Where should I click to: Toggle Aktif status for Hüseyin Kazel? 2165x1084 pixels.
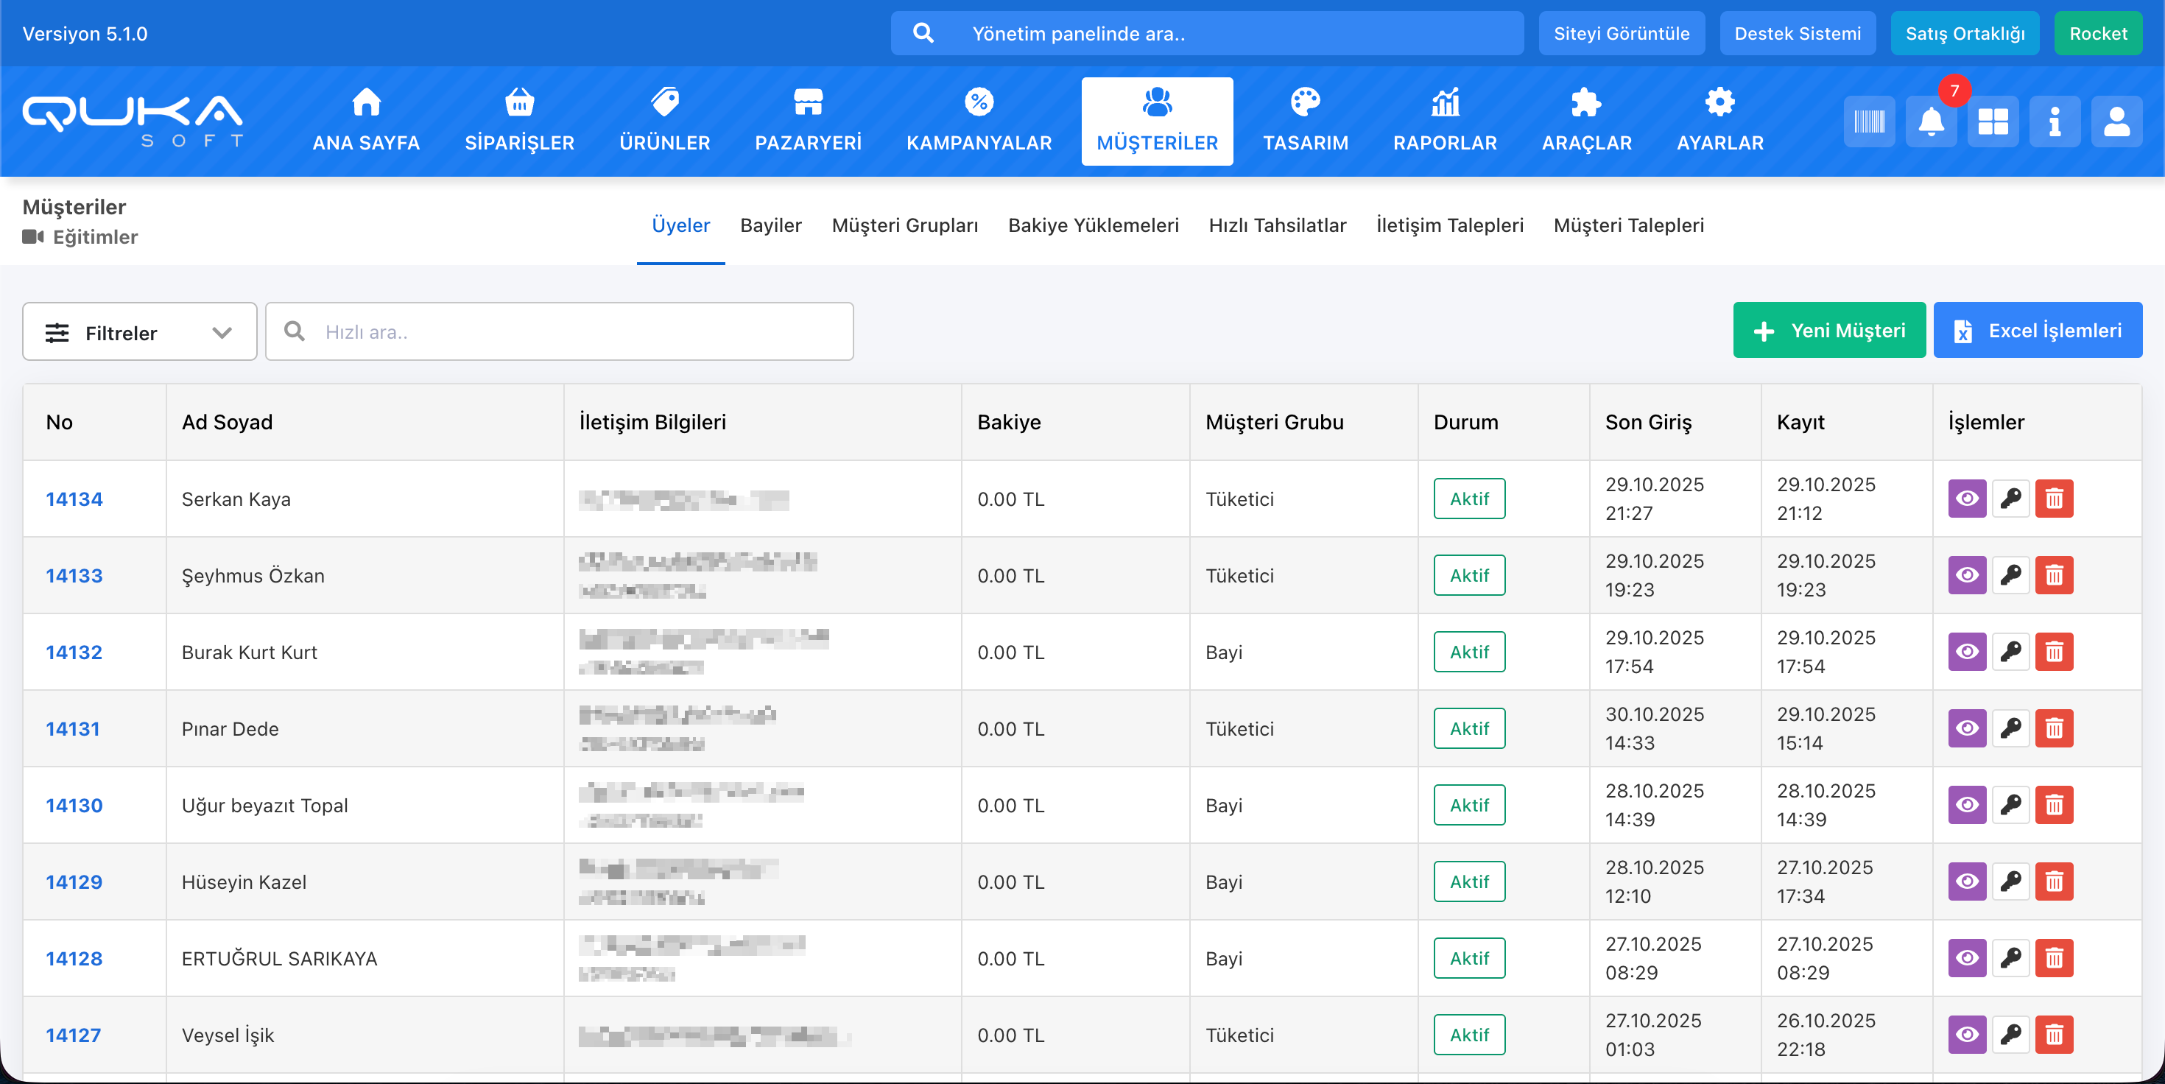(1469, 881)
